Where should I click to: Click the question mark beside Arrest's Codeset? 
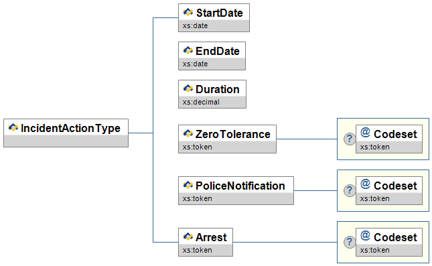click(x=350, y=242)
